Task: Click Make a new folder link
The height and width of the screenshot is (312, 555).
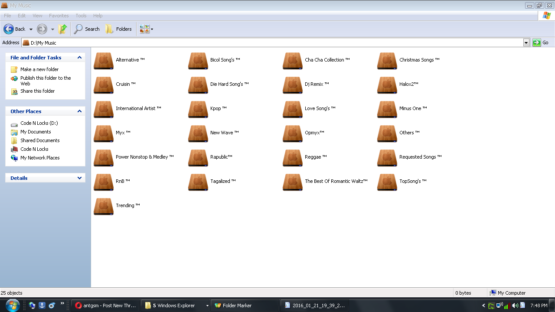Action: pos(39,69)
